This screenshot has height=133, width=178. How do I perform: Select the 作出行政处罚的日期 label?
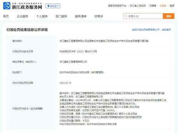coord(23,83)
